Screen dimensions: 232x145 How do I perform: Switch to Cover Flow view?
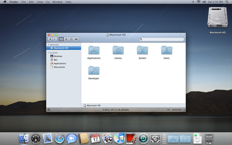(76, 39)
